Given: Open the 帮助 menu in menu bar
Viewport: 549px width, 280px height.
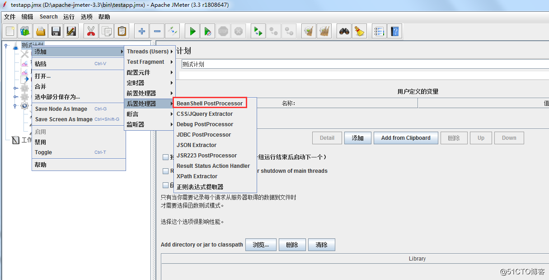Looking at the screenshot, I should (104, 17).
